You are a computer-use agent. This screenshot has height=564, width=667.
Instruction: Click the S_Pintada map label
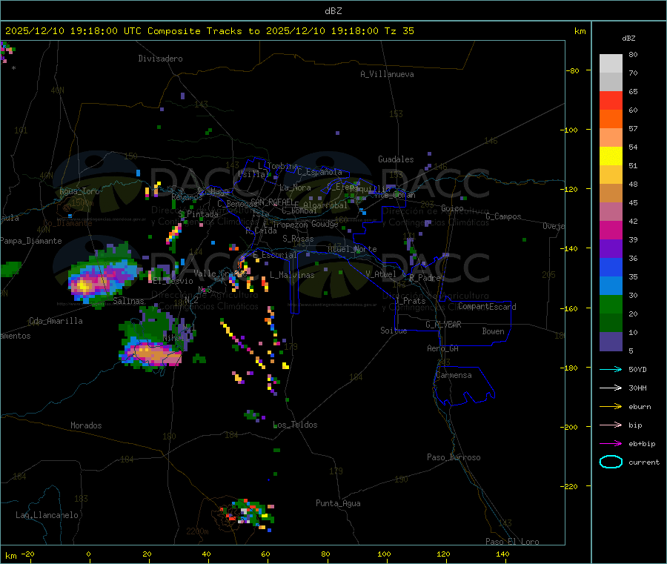point(198,214)
